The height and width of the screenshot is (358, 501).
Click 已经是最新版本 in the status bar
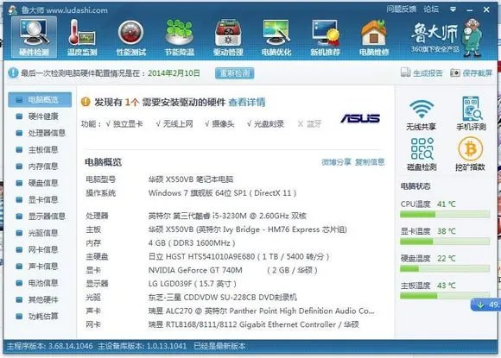[x=219, y=346]
